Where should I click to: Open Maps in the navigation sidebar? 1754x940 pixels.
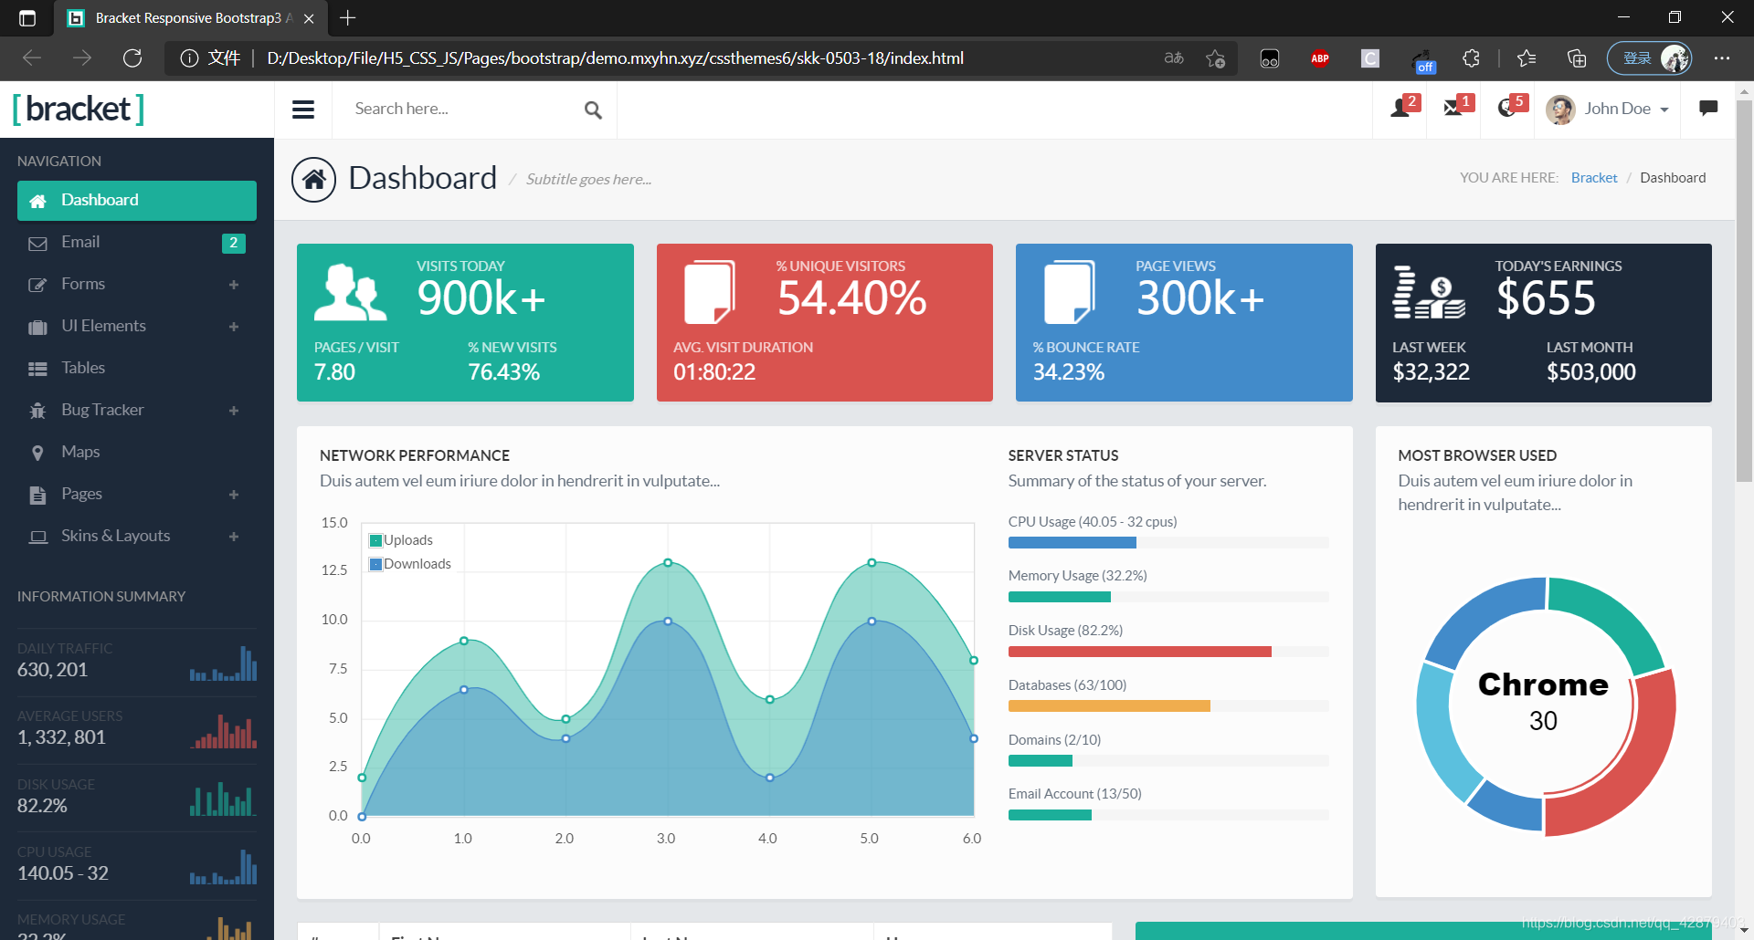(x=137, y=453)
